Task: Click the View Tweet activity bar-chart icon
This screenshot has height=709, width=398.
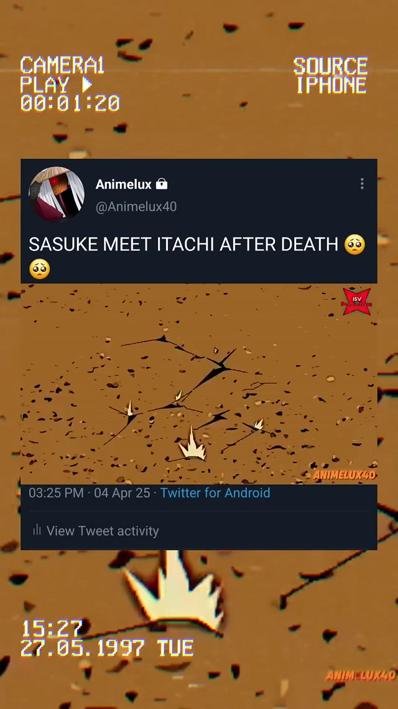Action: pyautogui.click(x=37, y=529)
